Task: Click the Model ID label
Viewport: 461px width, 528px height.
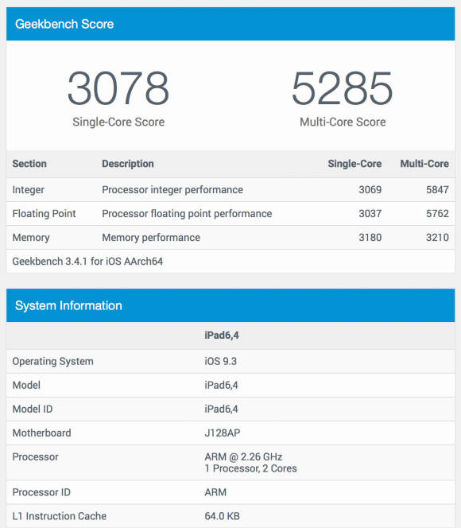Action: point(33,410)
